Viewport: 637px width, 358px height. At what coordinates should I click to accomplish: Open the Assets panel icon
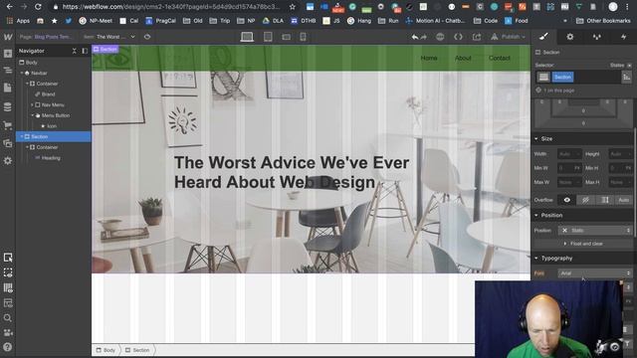point(8,143)
